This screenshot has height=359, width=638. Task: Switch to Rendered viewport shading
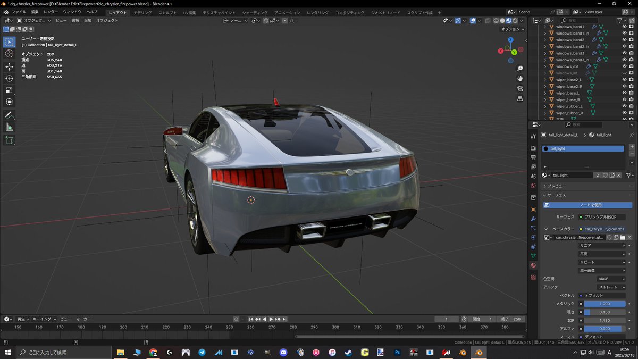(x=515, y=21)
